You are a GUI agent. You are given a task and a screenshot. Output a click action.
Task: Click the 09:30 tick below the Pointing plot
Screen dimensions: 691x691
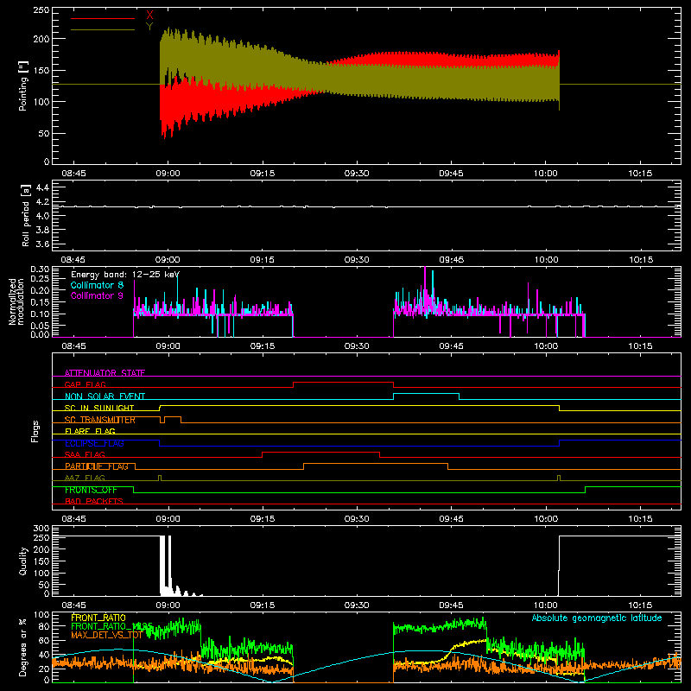(x=357, y=174)
